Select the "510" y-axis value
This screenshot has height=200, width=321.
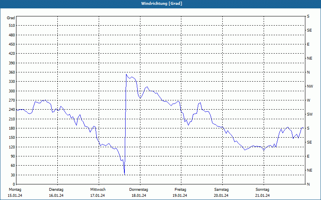coord(12,26)
